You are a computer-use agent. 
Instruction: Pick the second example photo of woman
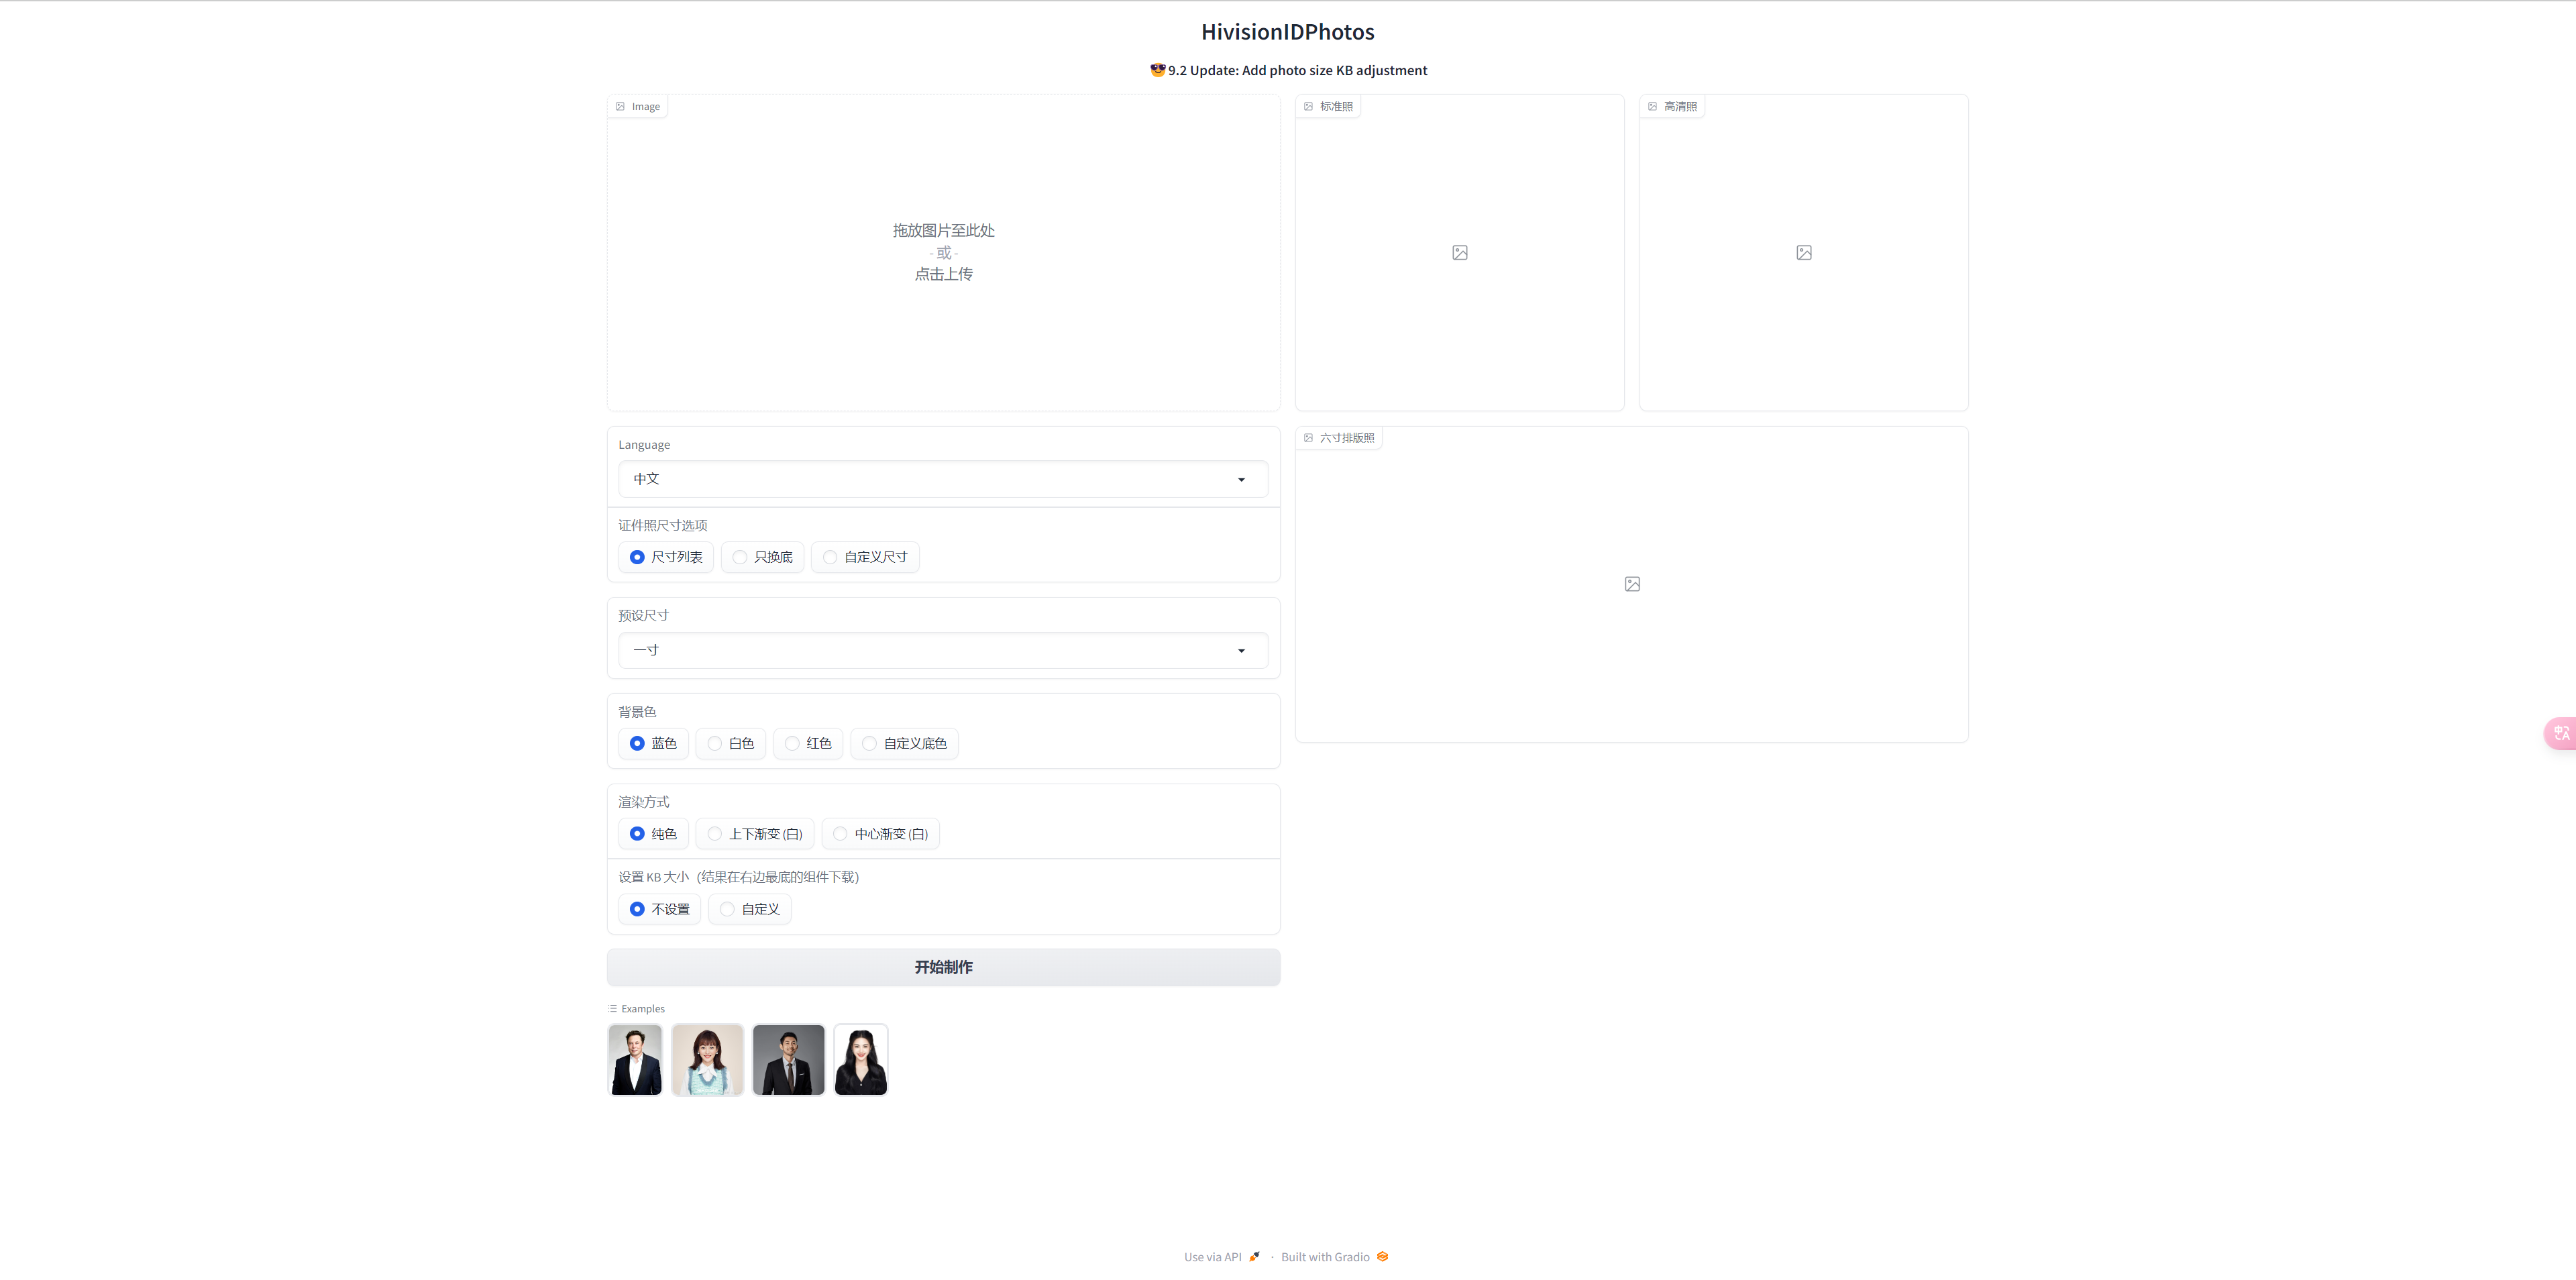point(707,1060)
